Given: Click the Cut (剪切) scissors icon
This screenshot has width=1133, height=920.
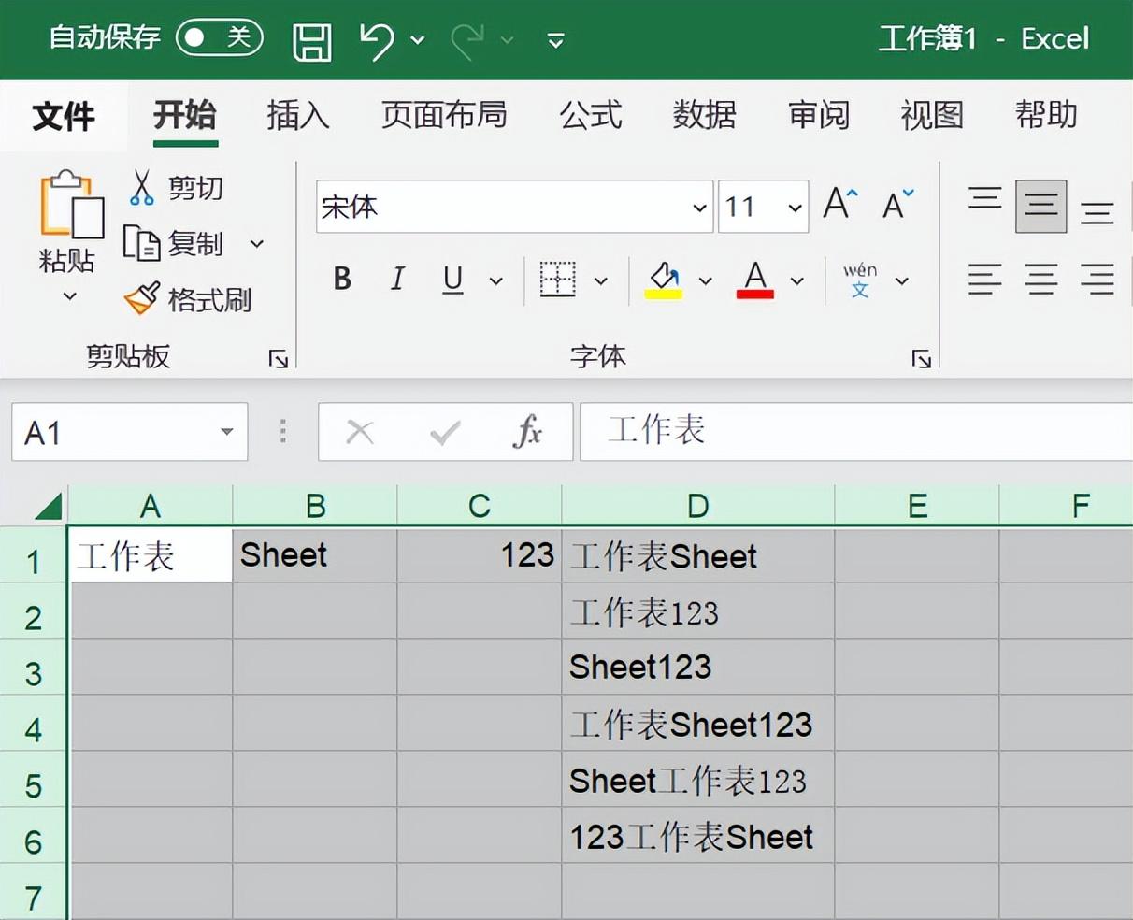Looking at the screenshot, I should 145,187.
